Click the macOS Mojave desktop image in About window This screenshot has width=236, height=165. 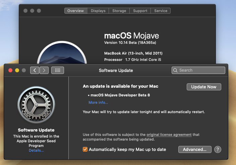[62, 53]
